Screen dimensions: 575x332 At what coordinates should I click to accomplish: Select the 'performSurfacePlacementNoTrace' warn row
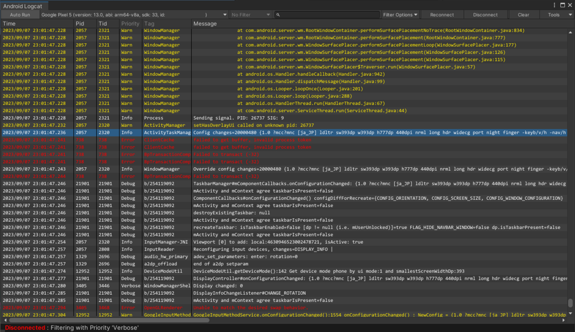point(284,30)
